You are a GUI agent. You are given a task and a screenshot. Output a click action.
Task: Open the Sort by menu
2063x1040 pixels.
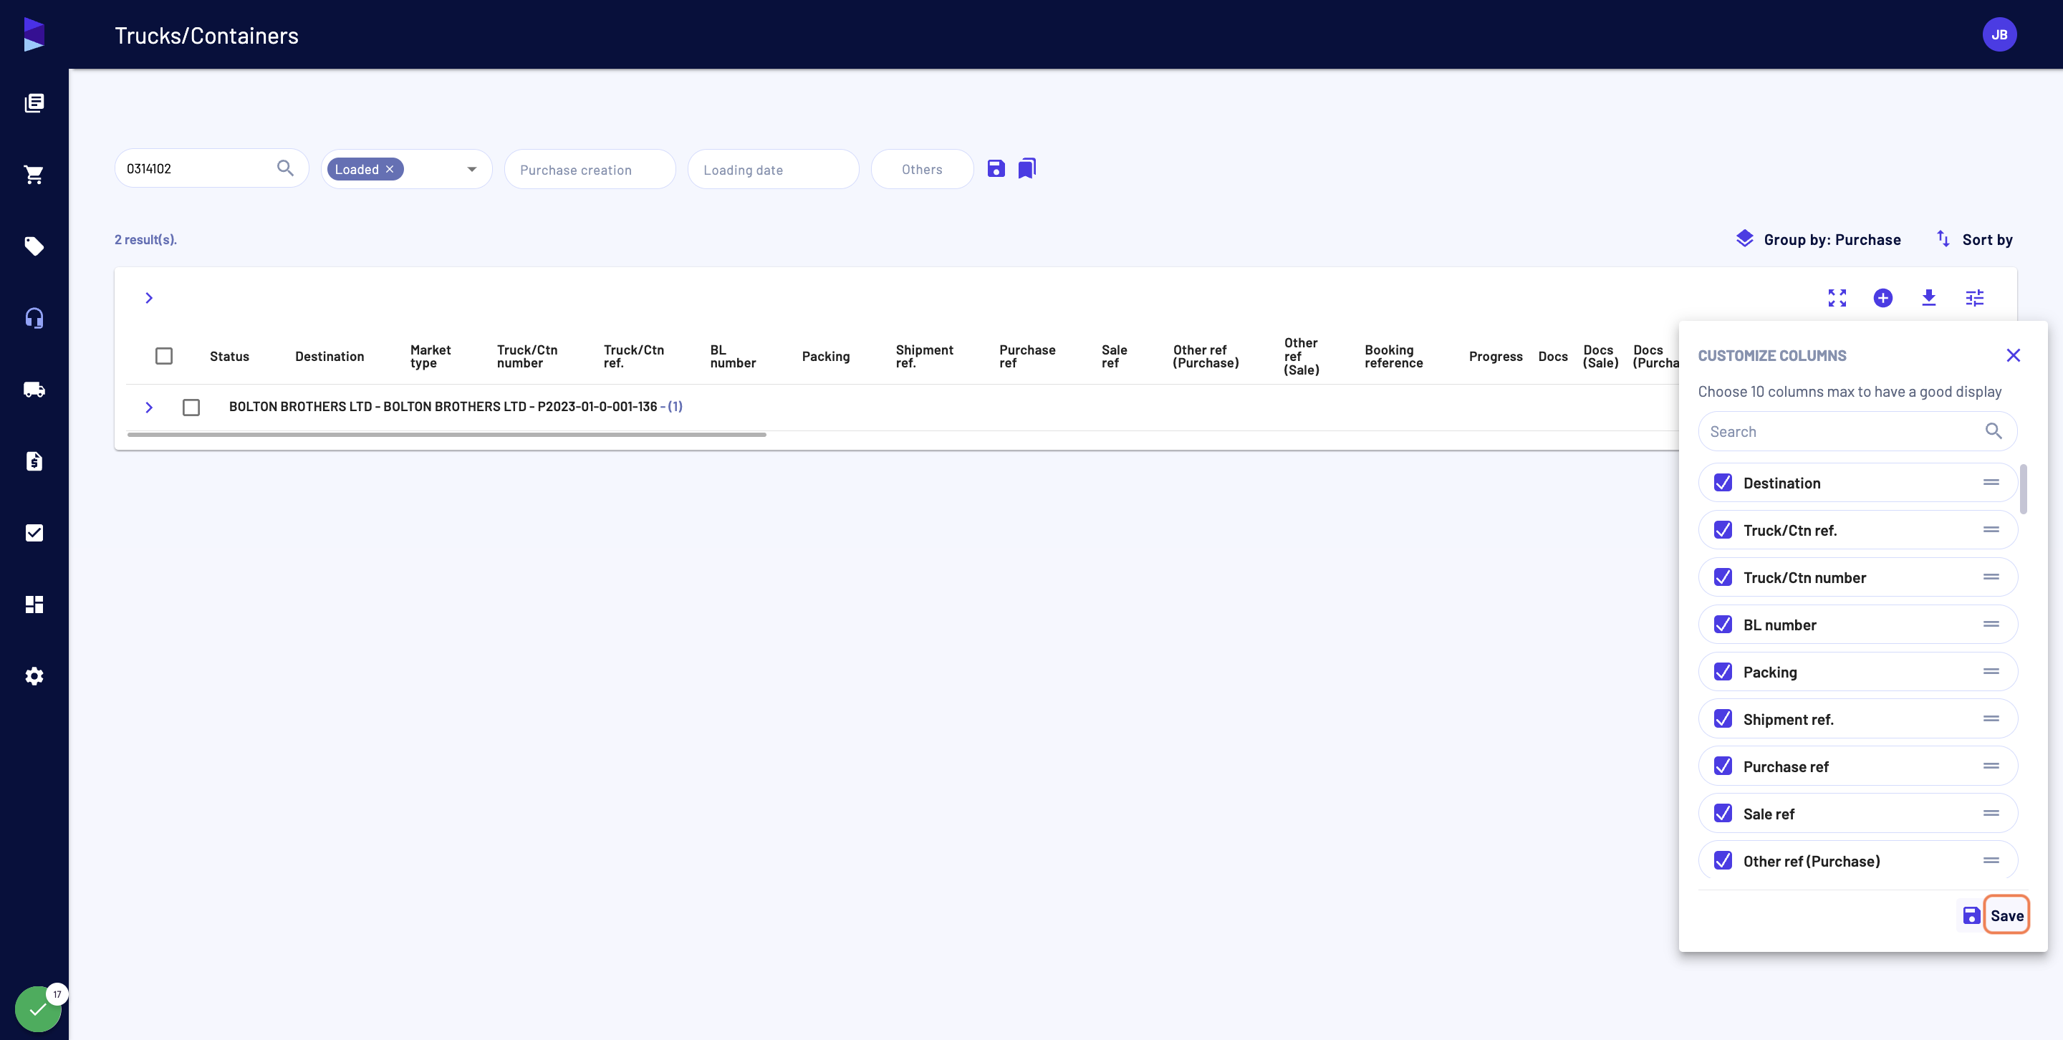click(1974, 239)
